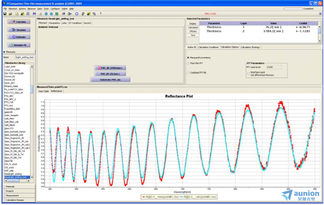324x205 pixels.
Task: Select the Materials radio option
Action: coord(4,187)
